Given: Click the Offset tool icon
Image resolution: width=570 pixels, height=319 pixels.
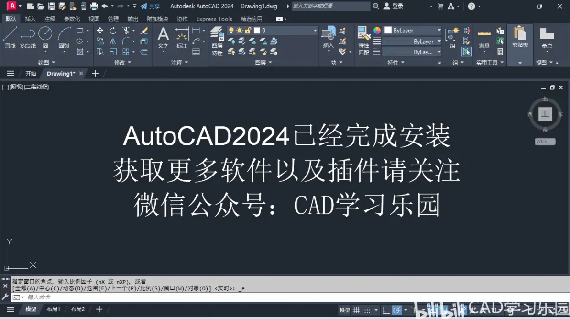Looking at the screenshot, I should coord(144,52).
